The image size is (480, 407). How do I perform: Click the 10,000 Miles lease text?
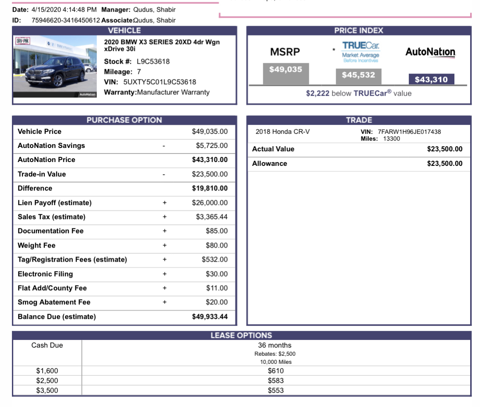coord(276,362)
